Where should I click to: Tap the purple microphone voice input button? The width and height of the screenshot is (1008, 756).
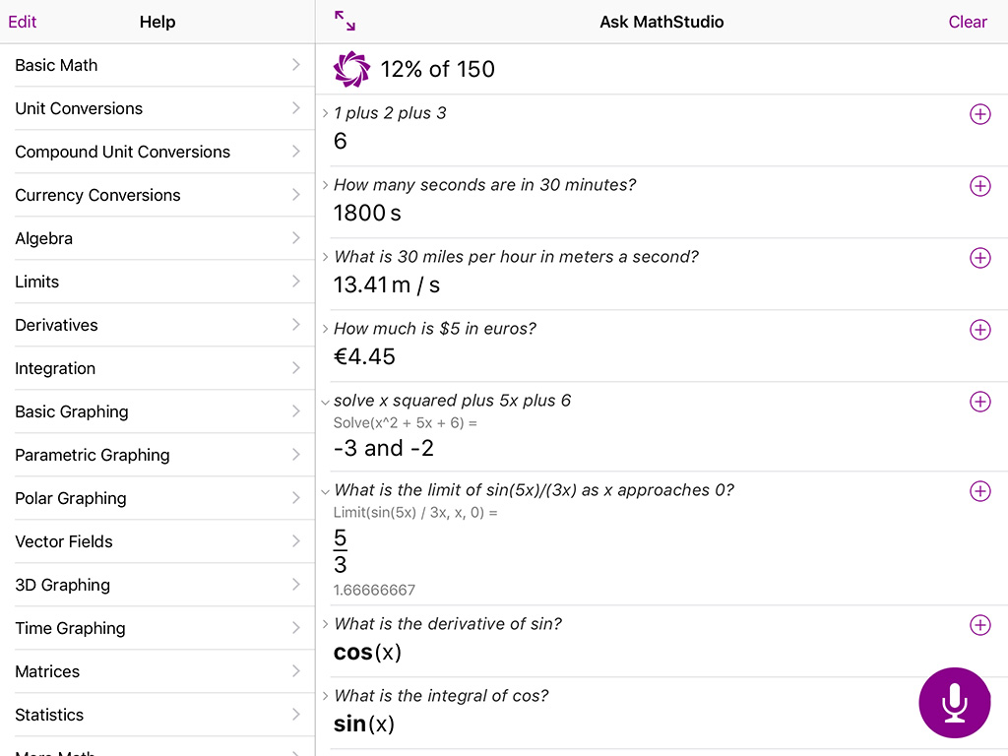[954, 703]
